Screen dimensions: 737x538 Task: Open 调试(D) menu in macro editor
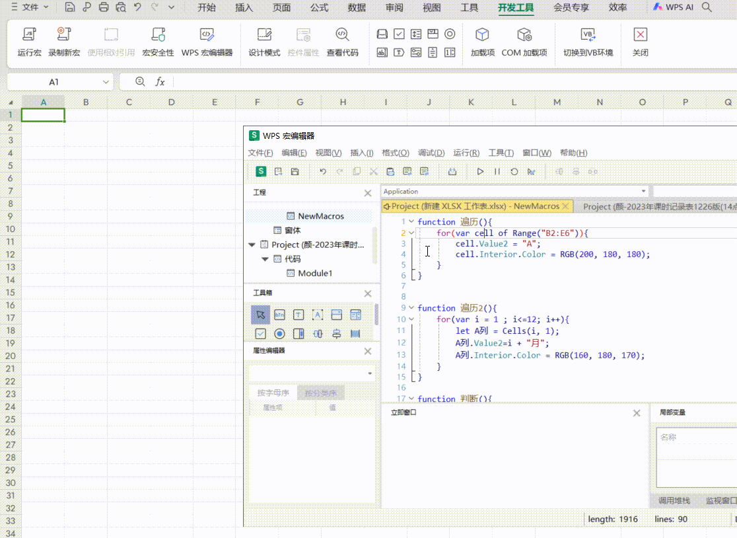click(431, 153)
